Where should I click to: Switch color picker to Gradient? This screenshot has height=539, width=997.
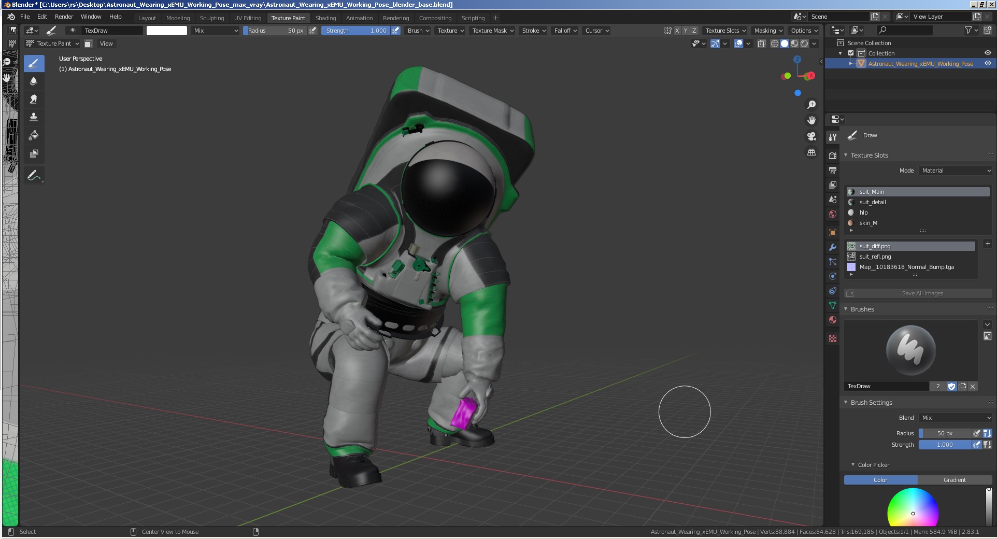955,480
